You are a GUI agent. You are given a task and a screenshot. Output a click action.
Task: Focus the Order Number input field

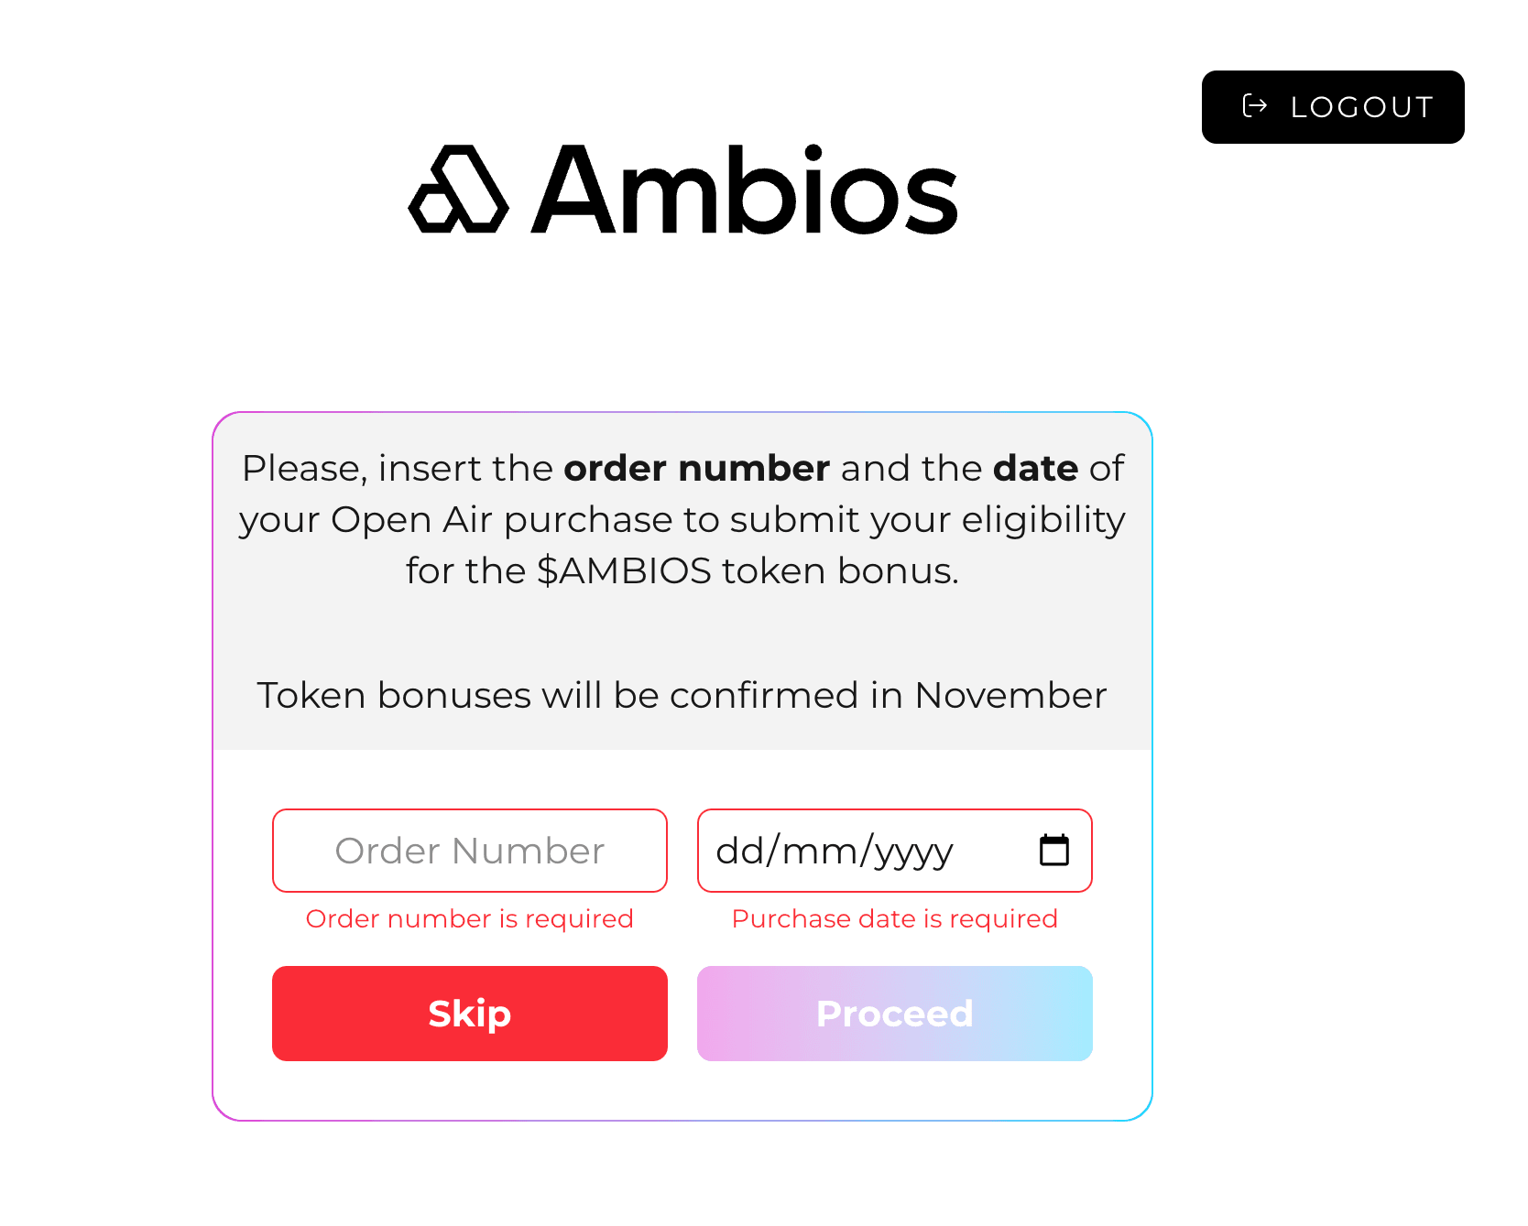coord(469,851)
